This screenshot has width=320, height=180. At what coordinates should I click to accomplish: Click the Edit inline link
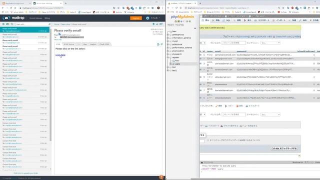point(243,36)
